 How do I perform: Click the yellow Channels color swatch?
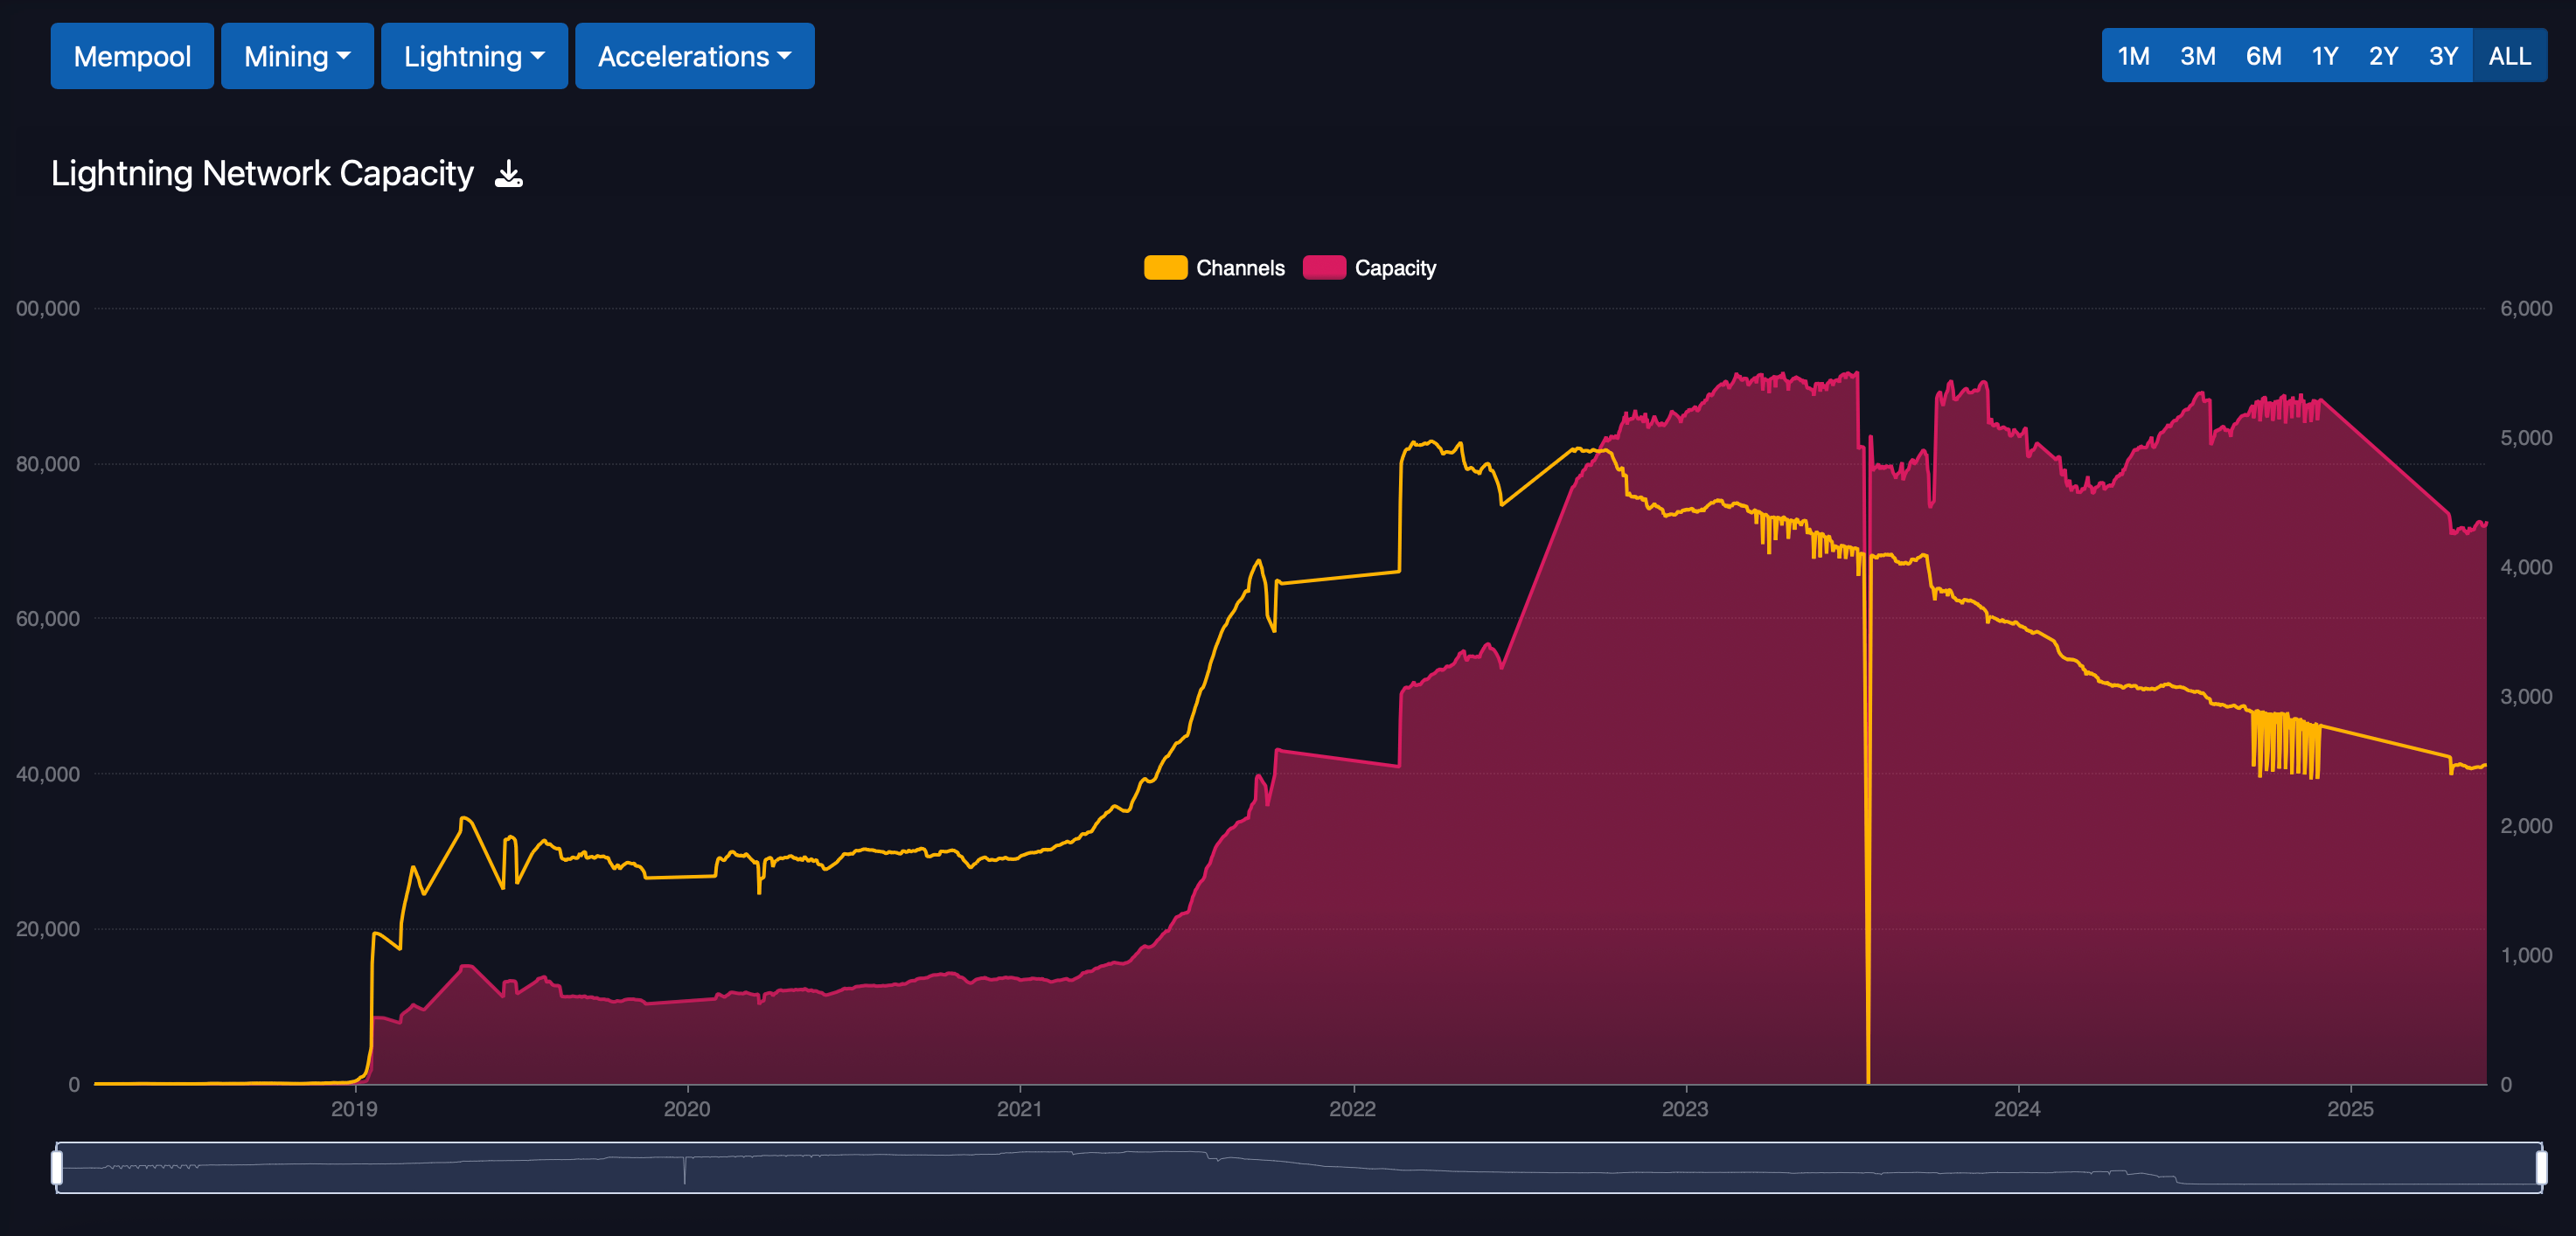1165,268
